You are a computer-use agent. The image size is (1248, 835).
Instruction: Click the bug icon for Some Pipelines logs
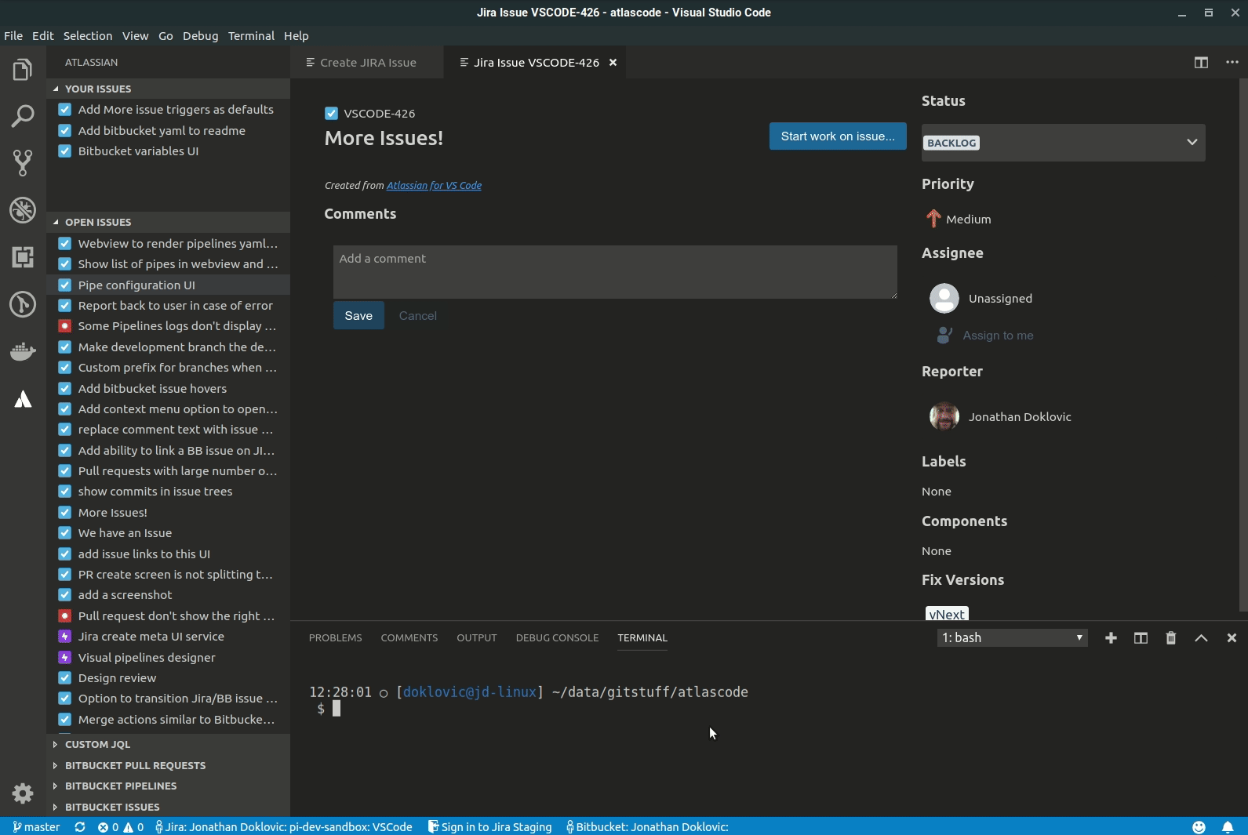(x=65, y=326)
